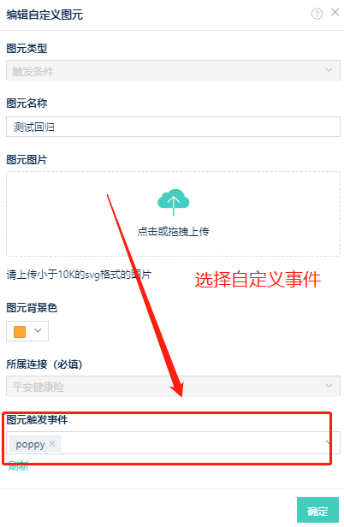Image resolution: width=344 pixels, height=527 pixels.
Task: Click the 图元触发事件 section label
Action: tap(38, 419)
